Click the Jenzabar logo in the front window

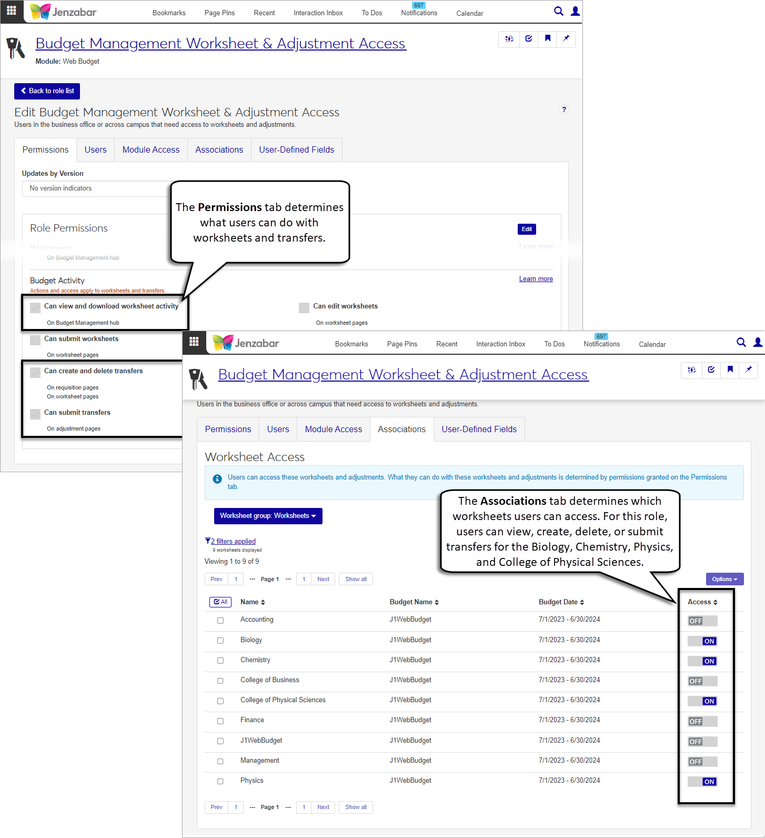tap(246, 343)
